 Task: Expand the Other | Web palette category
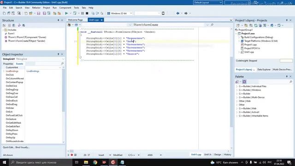237,101
